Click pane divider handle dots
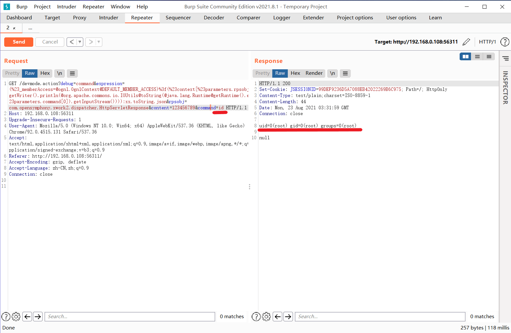511x333 pixels. tap(249, 187)
